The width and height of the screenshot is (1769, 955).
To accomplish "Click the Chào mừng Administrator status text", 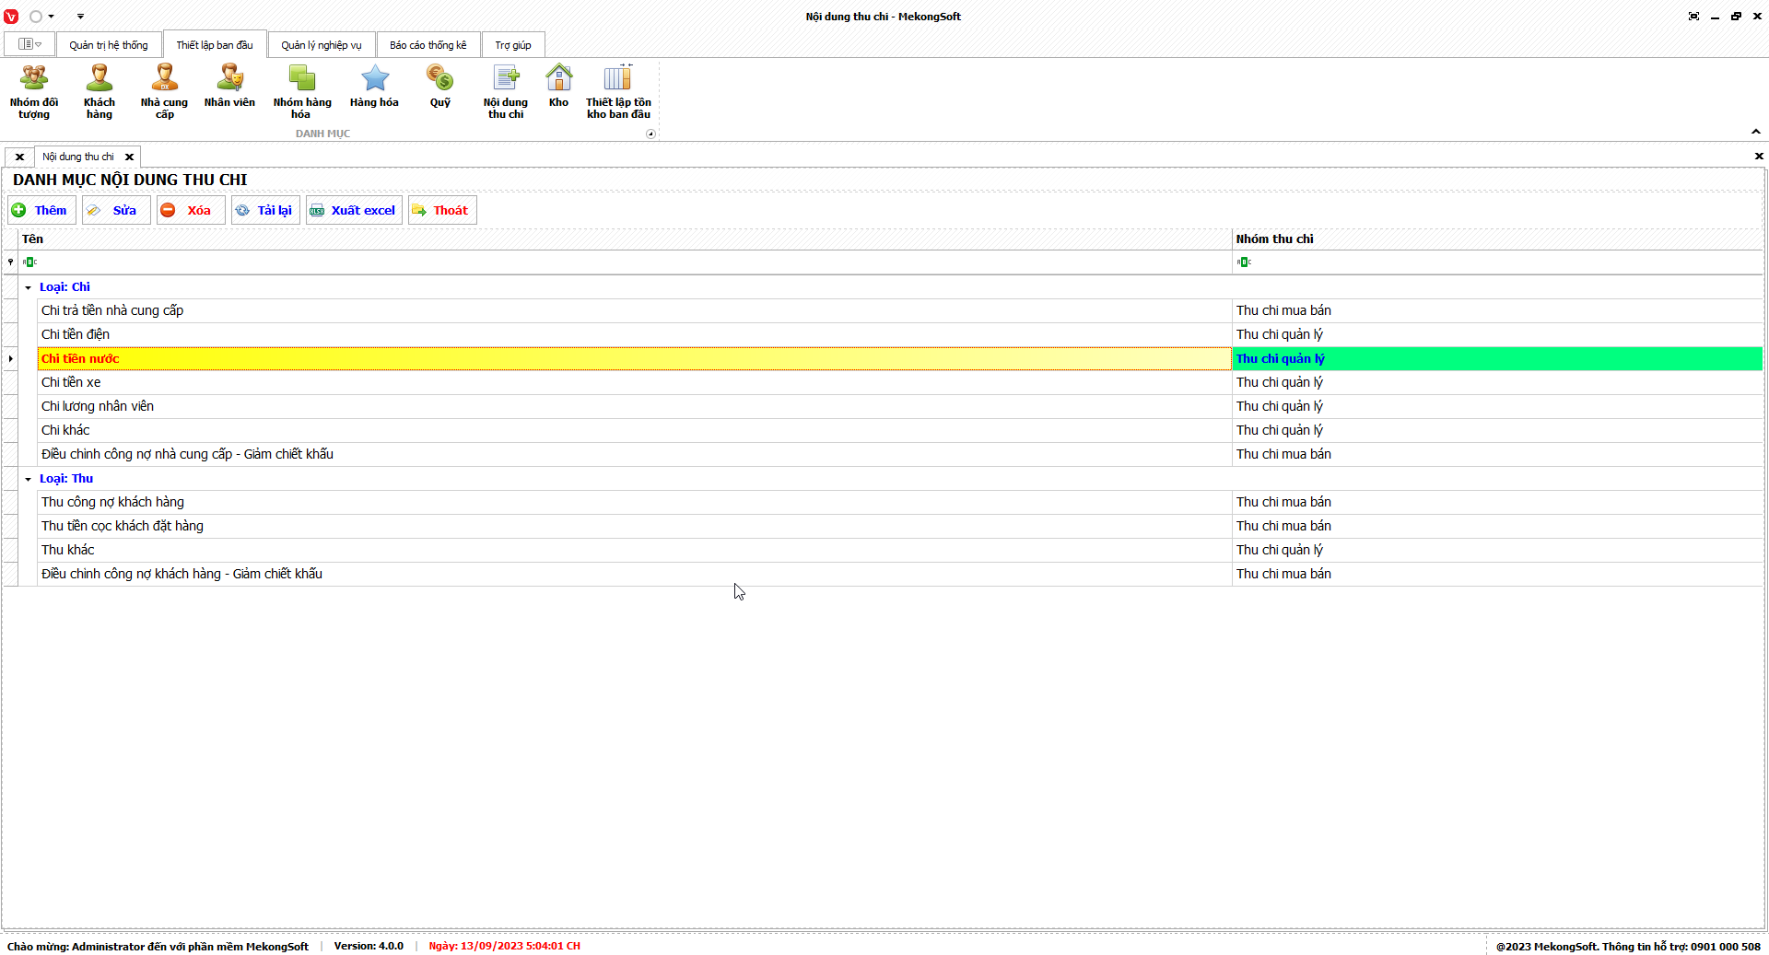I will pyautogui.click(x=158, y=946).
